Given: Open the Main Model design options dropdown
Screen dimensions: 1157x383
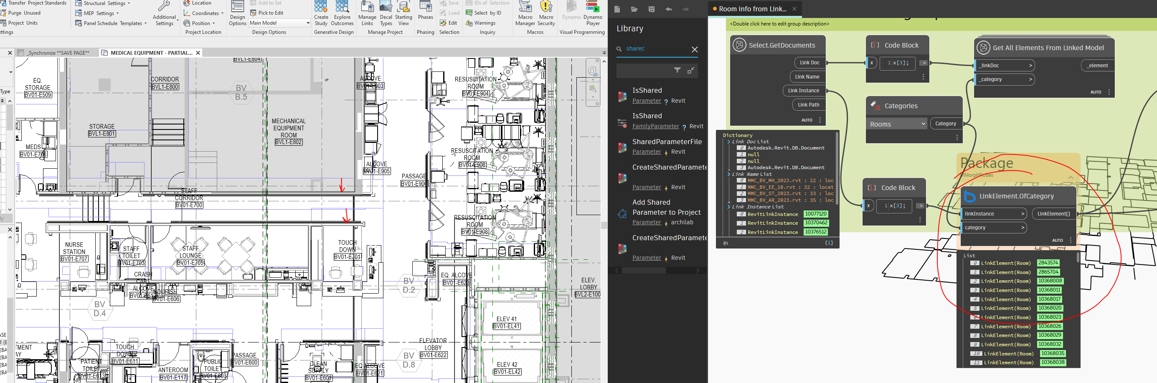Looking at the screenshot, I should point(279,23).
